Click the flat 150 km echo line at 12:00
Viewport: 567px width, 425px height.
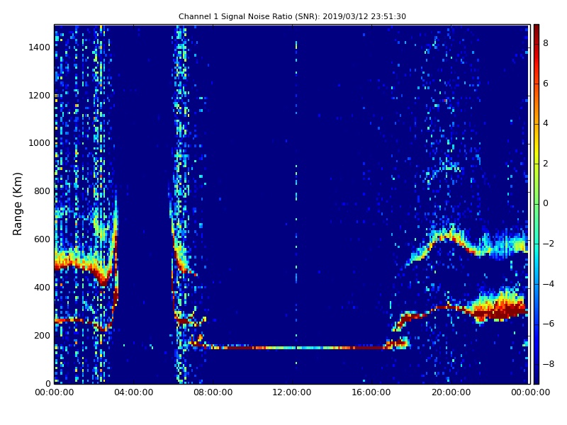295,348
